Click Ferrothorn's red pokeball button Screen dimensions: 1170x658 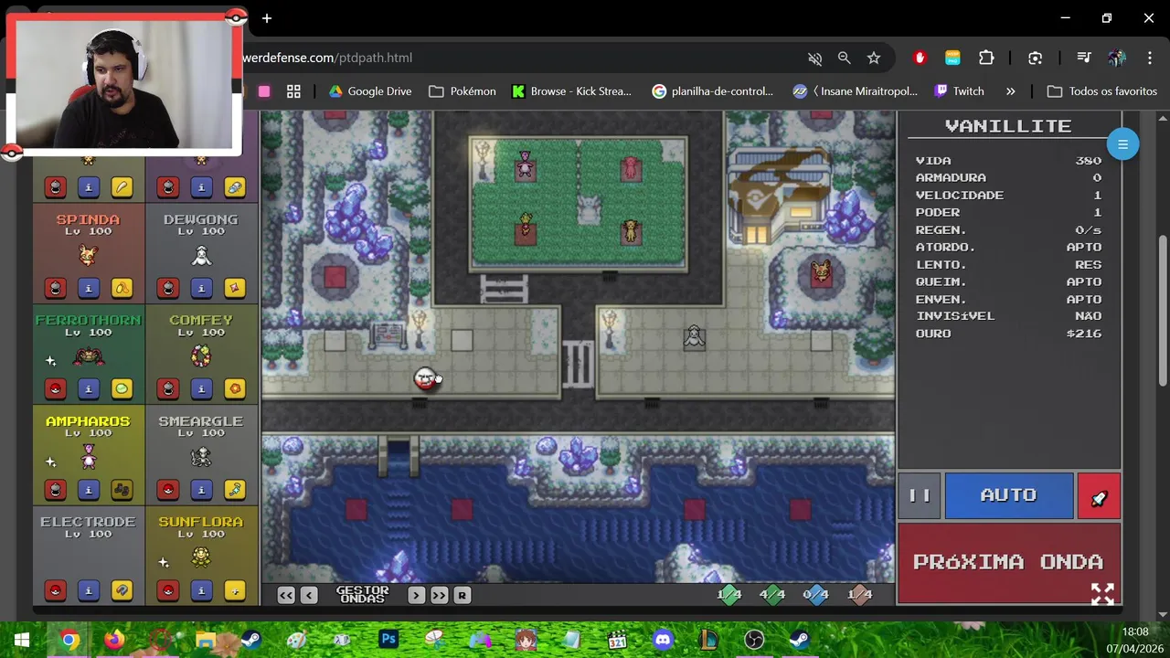click(56, 389)
